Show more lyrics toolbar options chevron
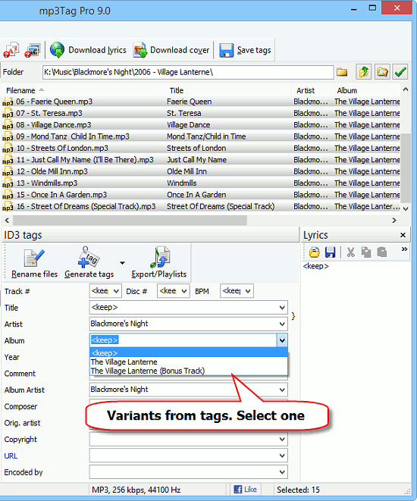This screenshot has height=501, width=417. [404, 249]
